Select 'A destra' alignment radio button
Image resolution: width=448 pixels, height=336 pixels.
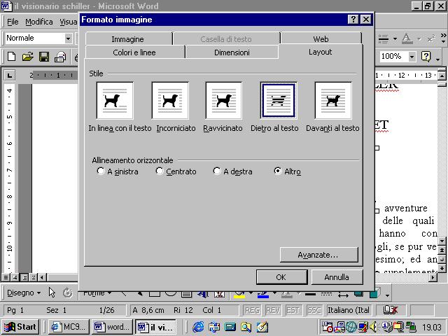tap(217, 171)
